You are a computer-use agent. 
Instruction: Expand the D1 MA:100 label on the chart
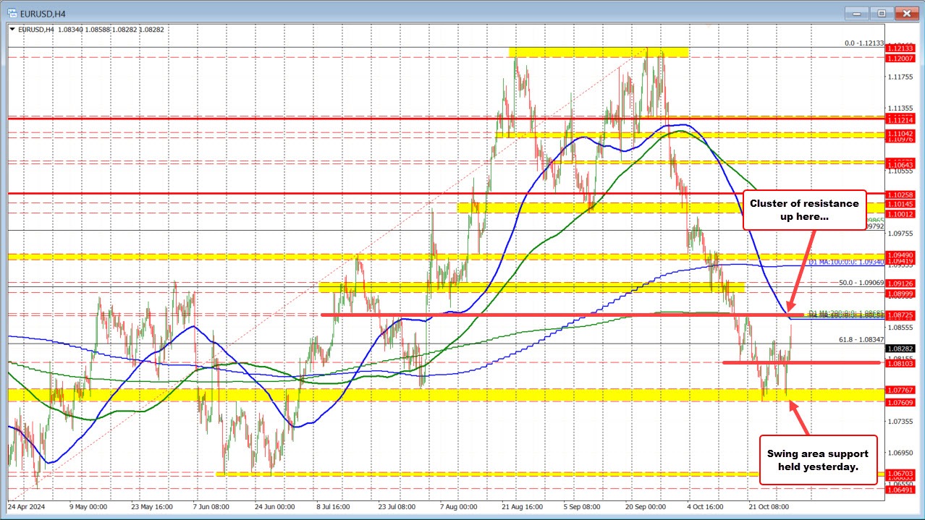844,263
